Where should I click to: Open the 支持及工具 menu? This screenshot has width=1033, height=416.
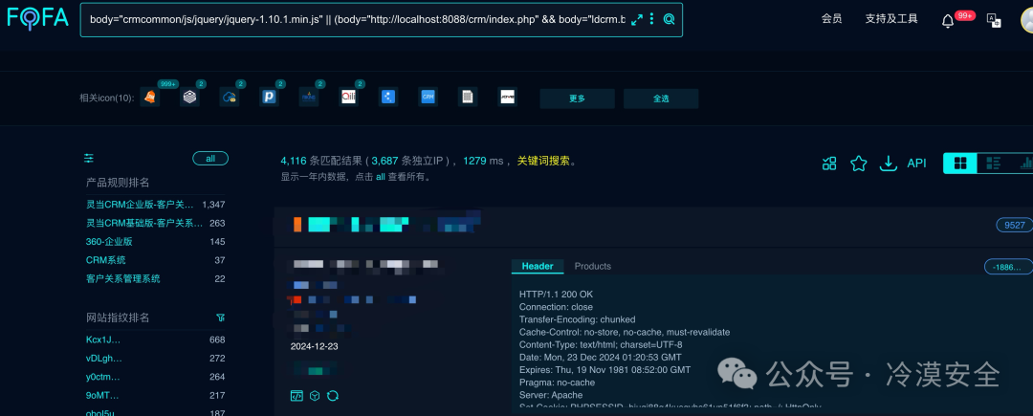pos(891,19)
